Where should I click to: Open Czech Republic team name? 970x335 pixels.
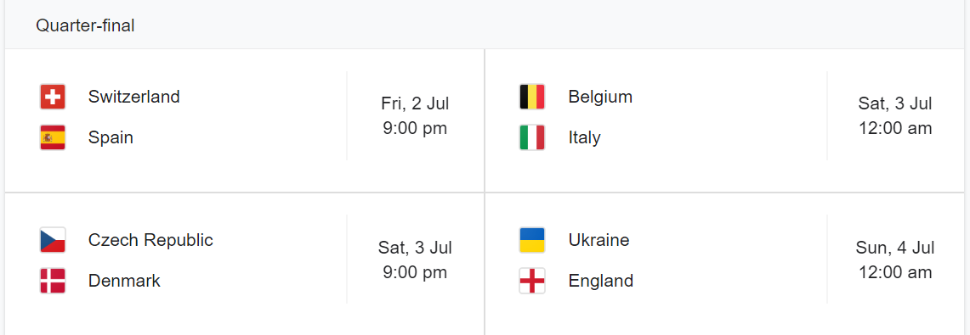click(x=151, y=240)
